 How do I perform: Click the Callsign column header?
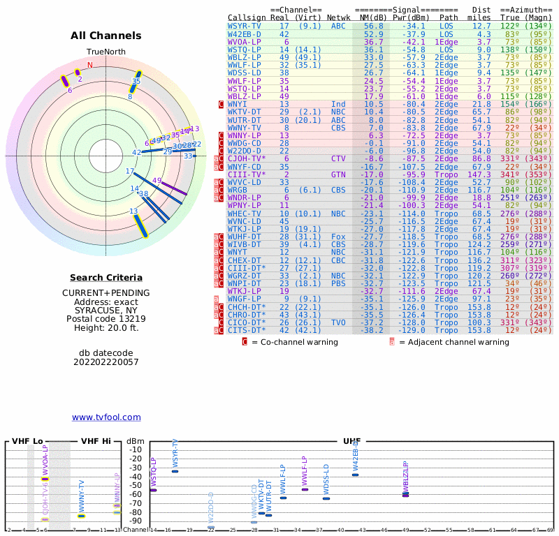point(247,17)
